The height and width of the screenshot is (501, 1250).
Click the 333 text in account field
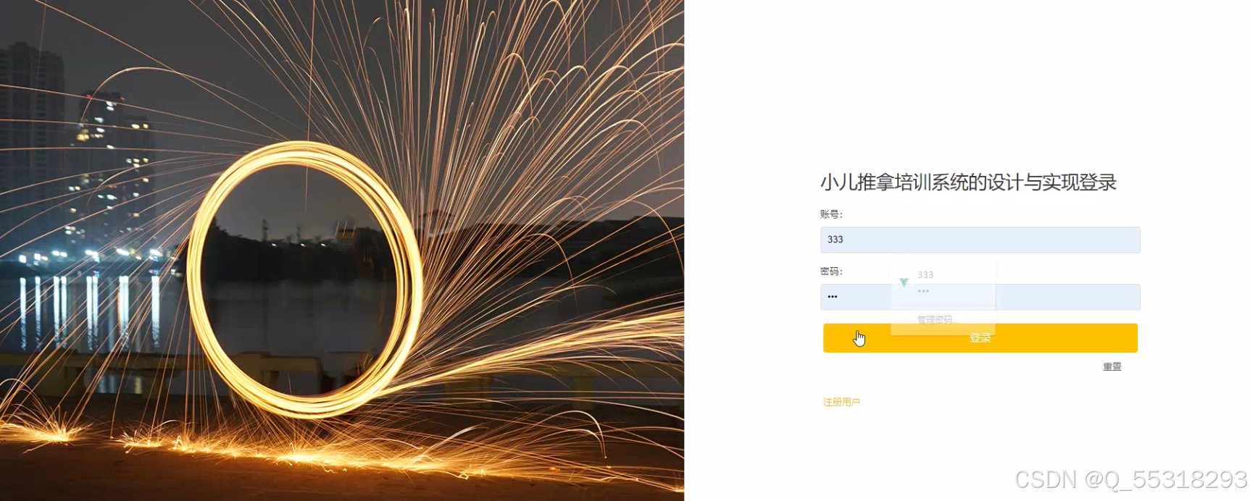[x=835, y=240]
